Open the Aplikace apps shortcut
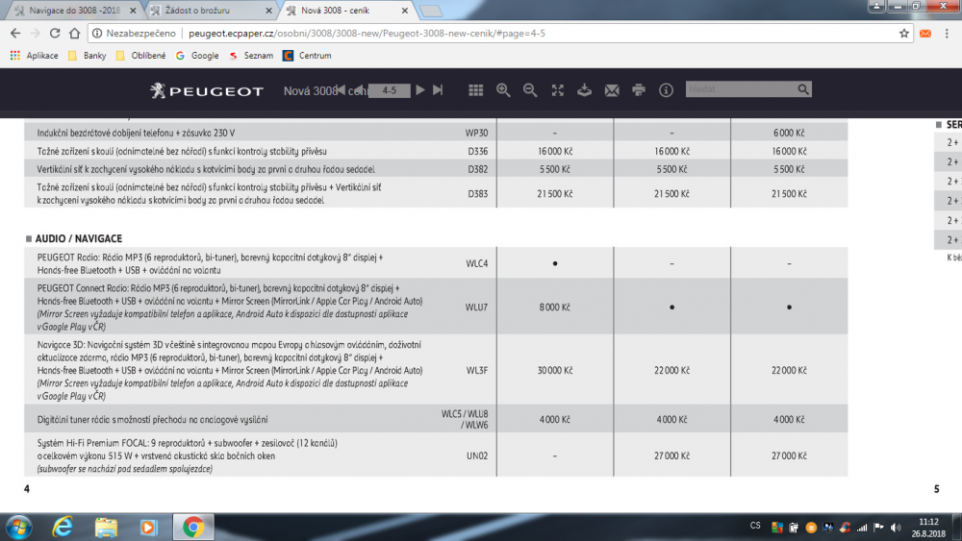The width and height of the screenshot is (962, 541). tap(35, 55)
